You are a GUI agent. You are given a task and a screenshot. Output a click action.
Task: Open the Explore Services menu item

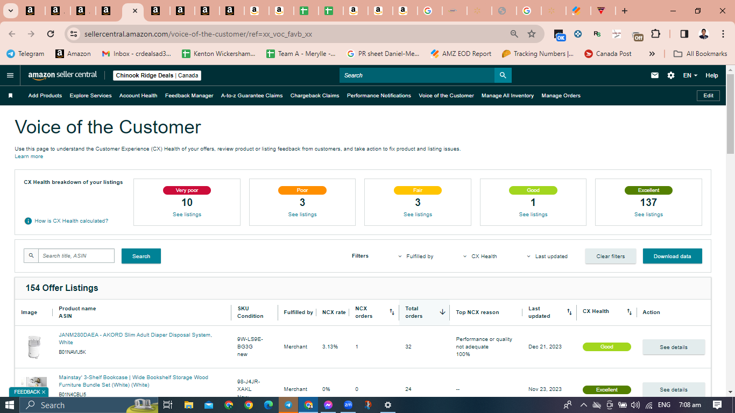point(90,96)
